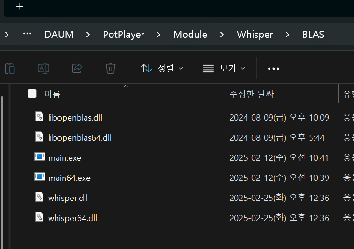This screenshot has height=249, width=354.
Task: Check the select-all checkbox by 이름
Action: pos(32,93)
